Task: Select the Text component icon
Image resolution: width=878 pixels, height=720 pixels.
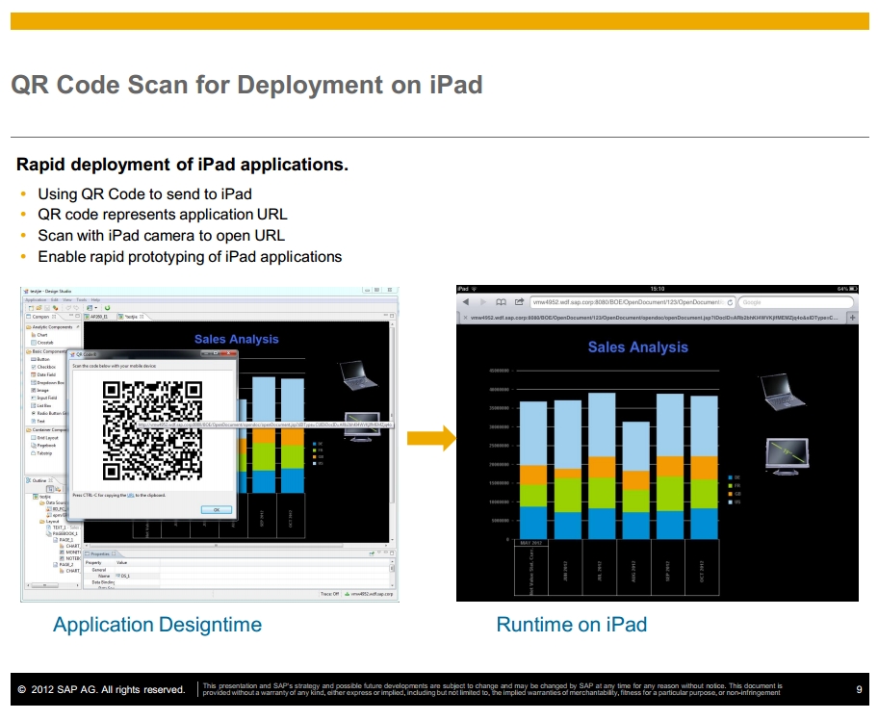Action: [34, 421]
